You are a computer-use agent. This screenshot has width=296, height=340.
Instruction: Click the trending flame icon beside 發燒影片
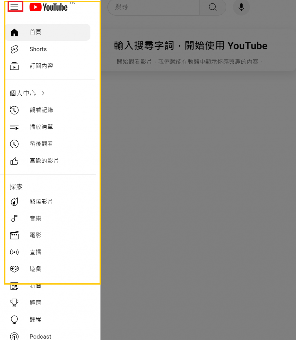coord(14,202)
